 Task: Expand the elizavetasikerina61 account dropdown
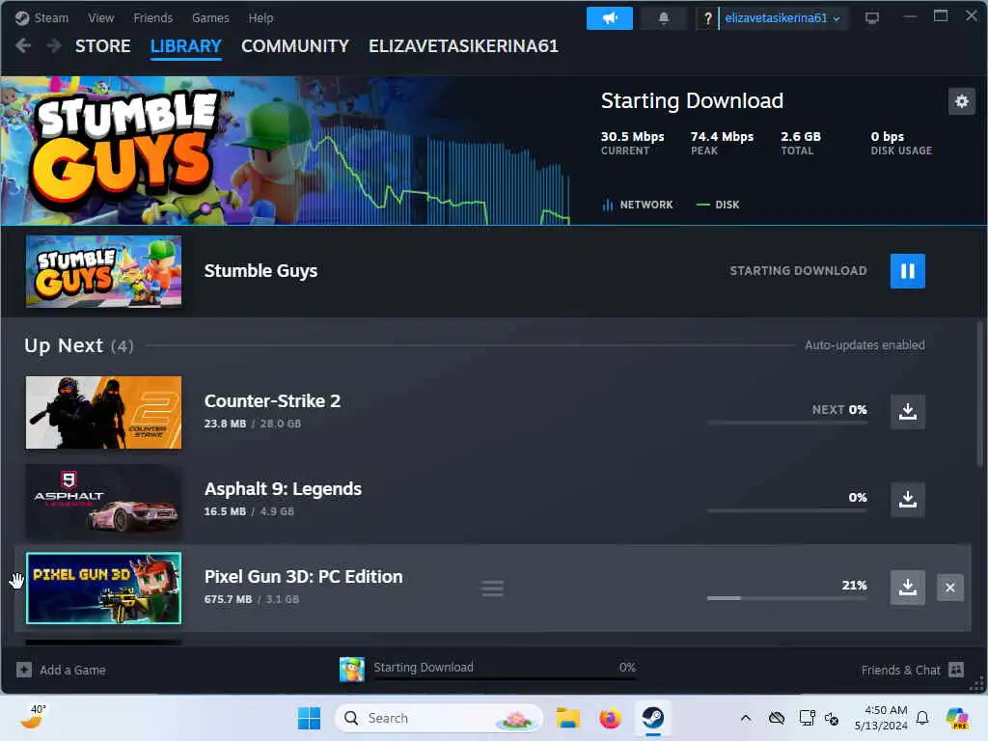(782, 18)
